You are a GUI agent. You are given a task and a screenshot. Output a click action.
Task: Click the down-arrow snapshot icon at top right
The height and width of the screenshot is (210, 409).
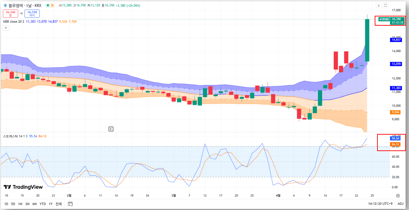click(x=379, y=5)
